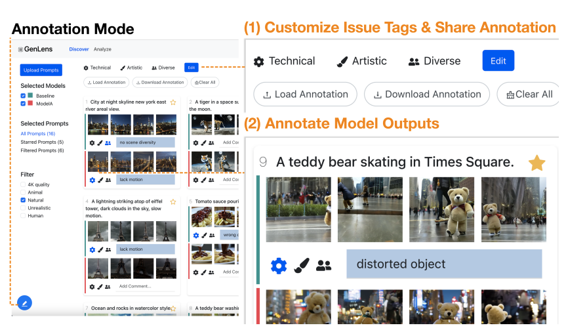Click large people icon beside 'distorted object'
This screenshot has width=566, height=336.
[x=324, y=266]
